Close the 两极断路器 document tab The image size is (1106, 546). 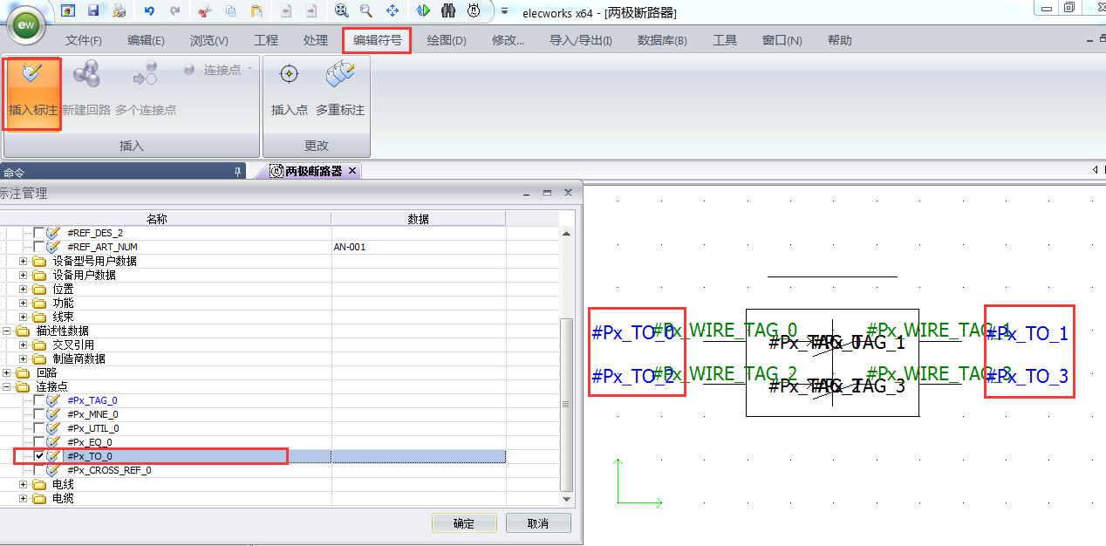coord(352,171)
